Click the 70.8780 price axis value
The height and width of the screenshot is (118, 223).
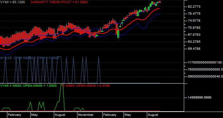pos(194,28)
